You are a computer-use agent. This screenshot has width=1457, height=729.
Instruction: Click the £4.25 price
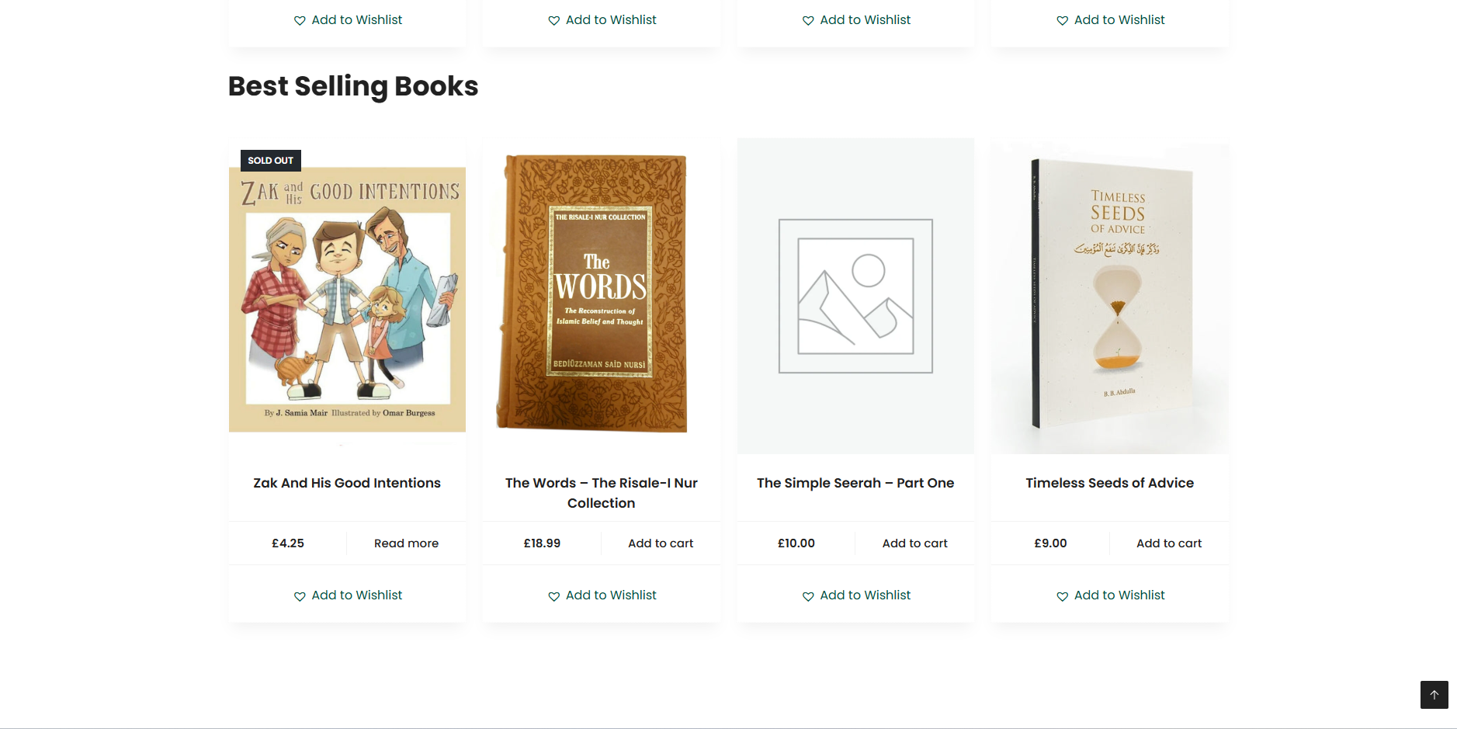point(288,543)
